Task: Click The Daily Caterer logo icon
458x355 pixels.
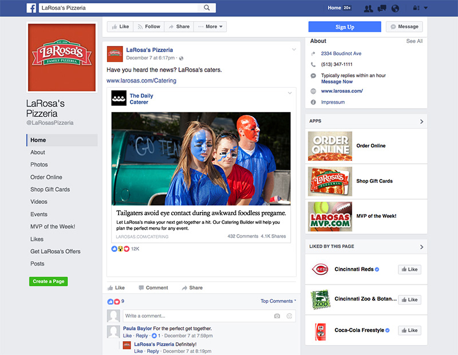Action: (x=119, y=98)
